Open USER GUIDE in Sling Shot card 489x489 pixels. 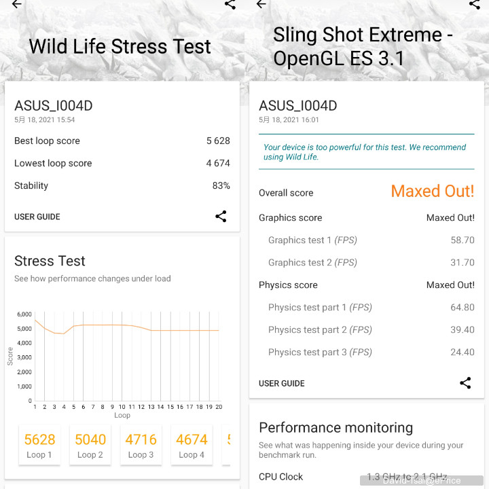(x=282, y=383)
